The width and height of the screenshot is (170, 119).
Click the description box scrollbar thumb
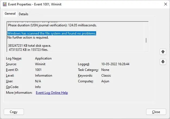[x=146, y=40]
